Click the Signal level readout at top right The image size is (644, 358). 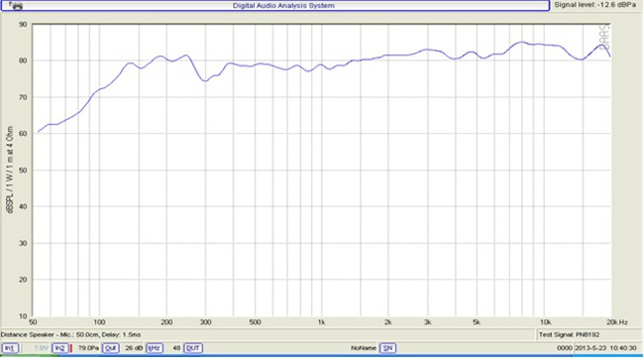[595, 5]
